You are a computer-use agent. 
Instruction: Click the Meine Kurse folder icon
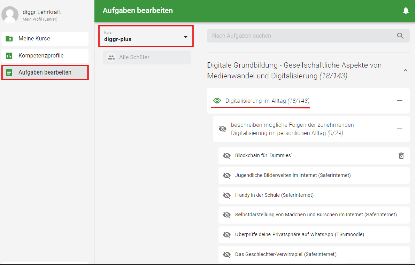(x=9, y=39)
